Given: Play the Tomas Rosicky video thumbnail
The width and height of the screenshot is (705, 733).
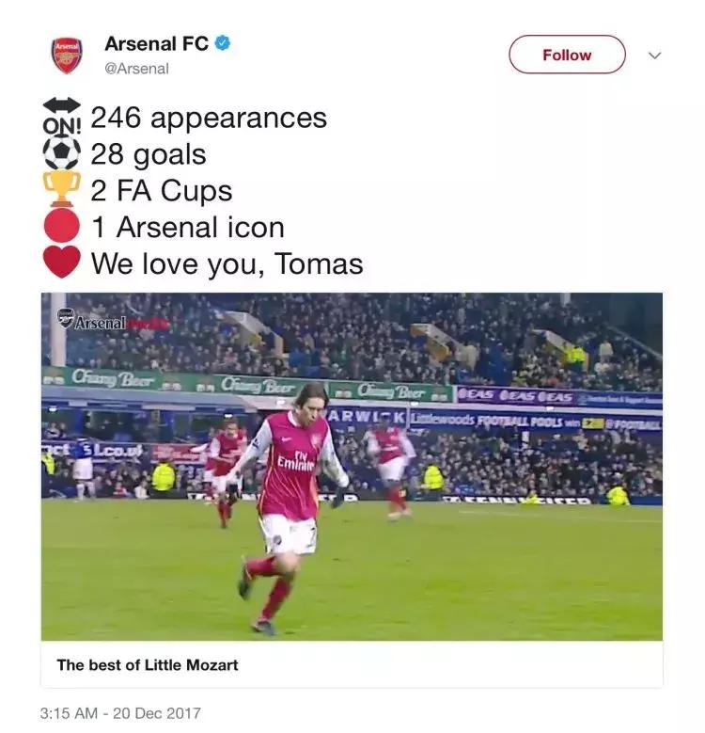Looking at the screenshot, I should [352, 466].
